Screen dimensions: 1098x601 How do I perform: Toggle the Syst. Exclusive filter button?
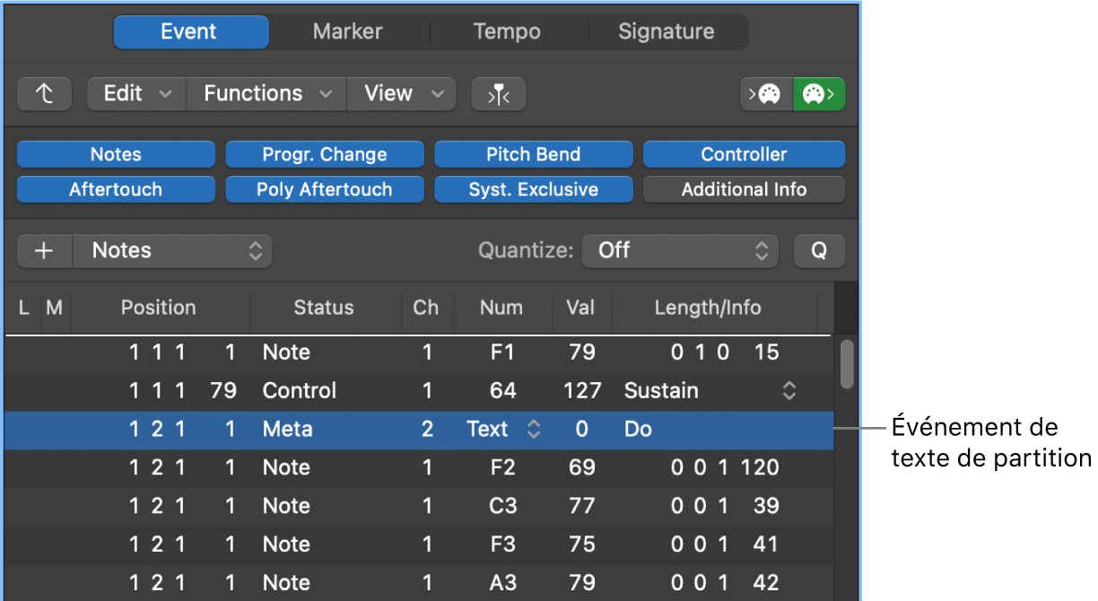[534, 189]
